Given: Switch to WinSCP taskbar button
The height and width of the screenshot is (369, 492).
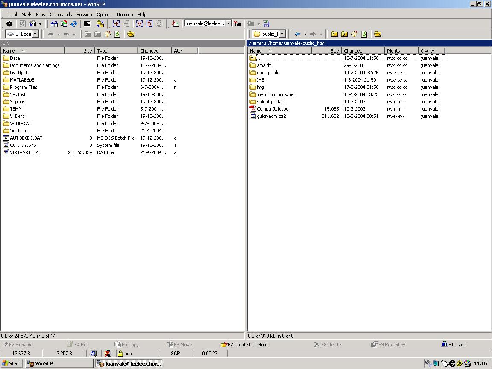Looking at the screenshot, I should [x=59, y=363].
